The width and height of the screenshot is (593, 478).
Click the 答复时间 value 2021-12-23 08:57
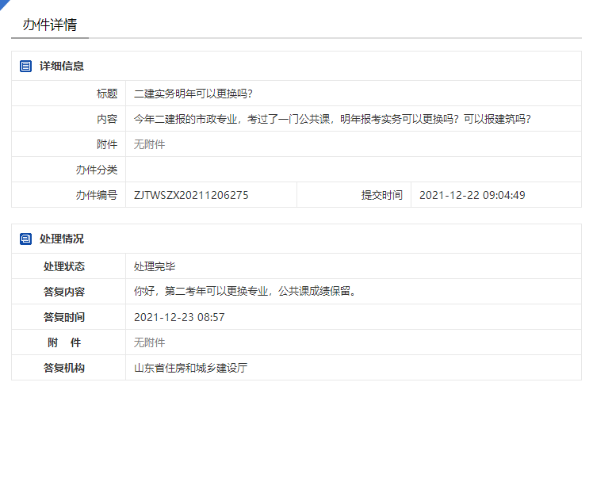179,317
